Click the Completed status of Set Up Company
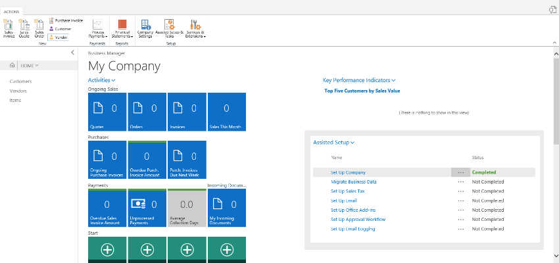The width and height of the screenshot is (559, 263). click(x=484, y=172)
